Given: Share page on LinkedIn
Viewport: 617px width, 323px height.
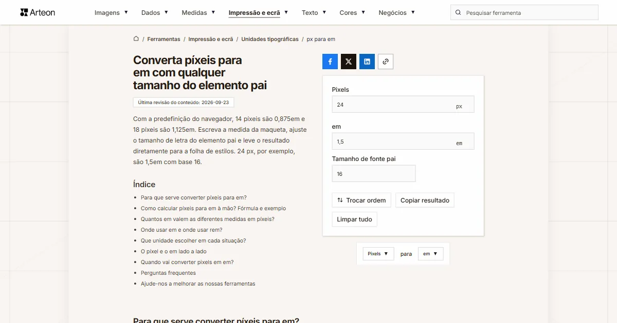Looking at the screenshot, I should click(x=367, y=62).
